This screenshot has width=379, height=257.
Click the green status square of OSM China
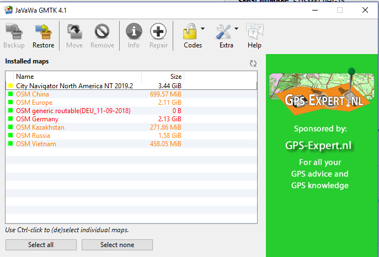click(10, 94)
